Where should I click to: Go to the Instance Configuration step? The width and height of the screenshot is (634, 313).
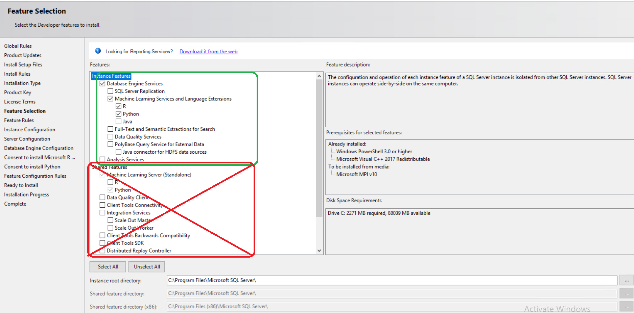click(29, 130)
